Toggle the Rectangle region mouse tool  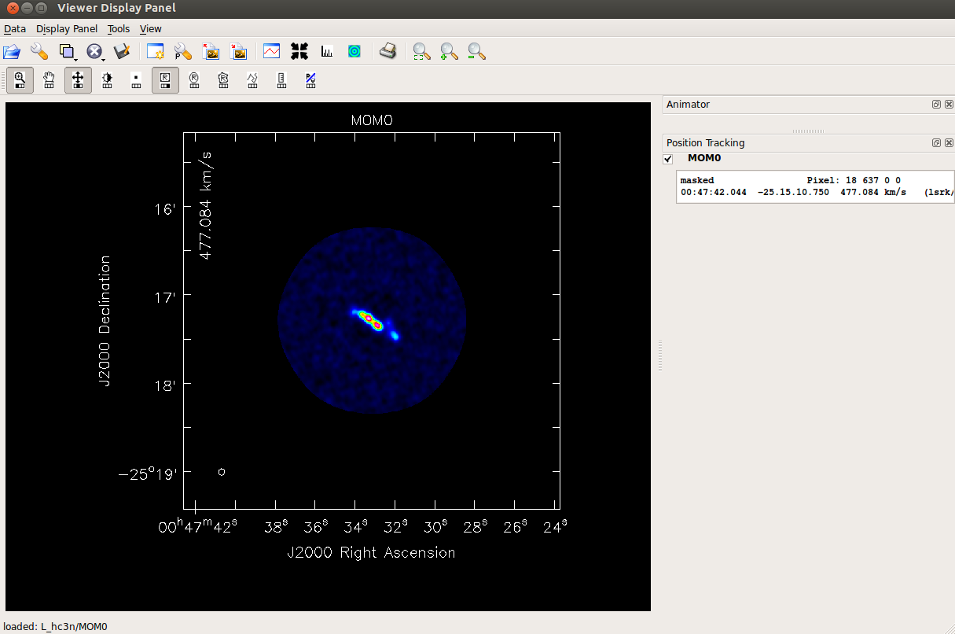point(165,80)
